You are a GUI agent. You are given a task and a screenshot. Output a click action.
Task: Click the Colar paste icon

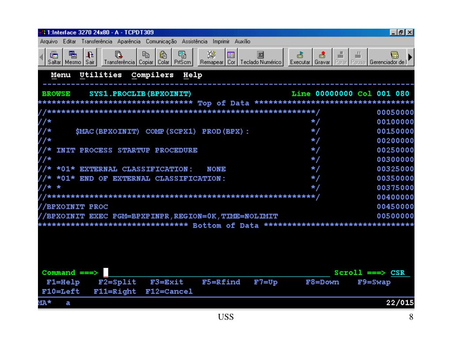click(163, 57)
